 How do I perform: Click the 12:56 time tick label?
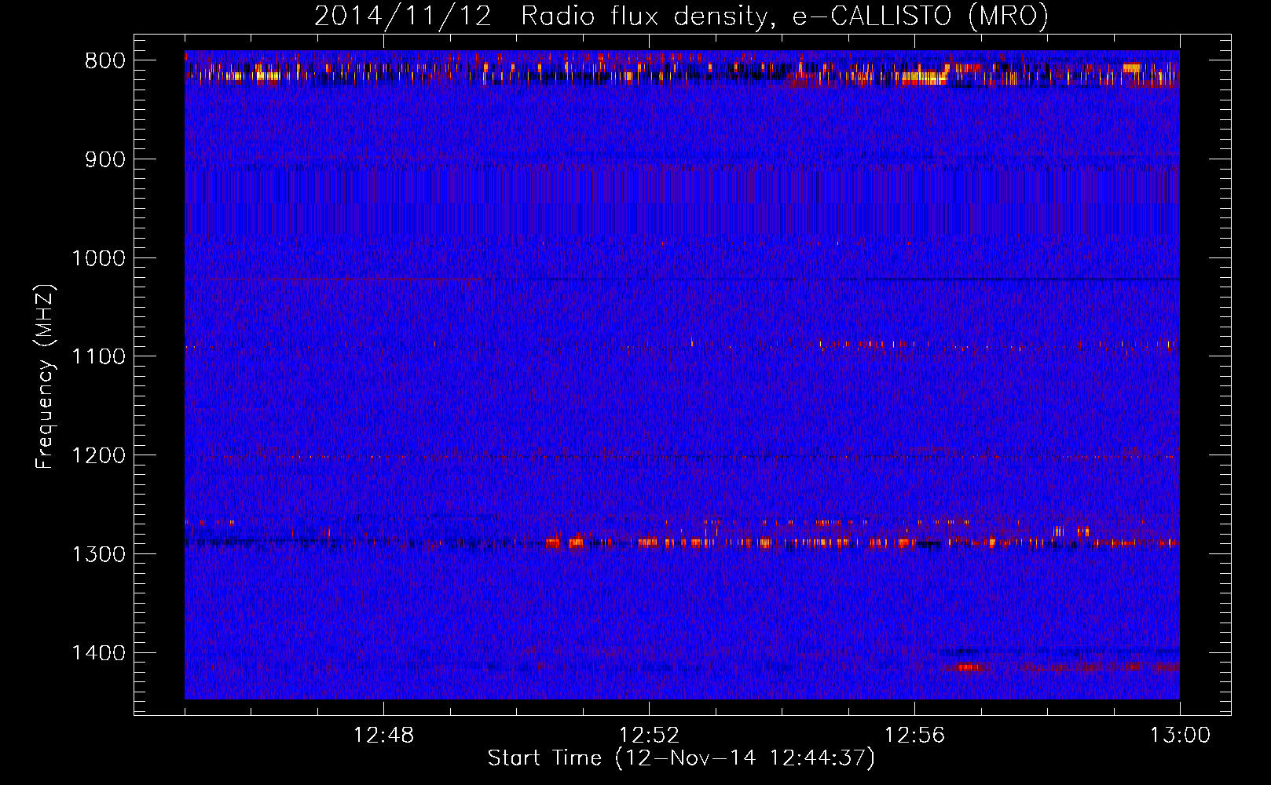[x=914, y=736]
